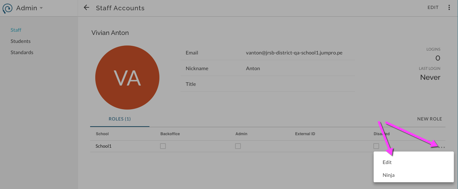The image size is (458, 189).
Task: Open the Staff sidebar section
Action: click(x=16, y=30)
